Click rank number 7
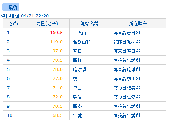The width and height of the screenshot is (169, 124). tap(8, 88)
